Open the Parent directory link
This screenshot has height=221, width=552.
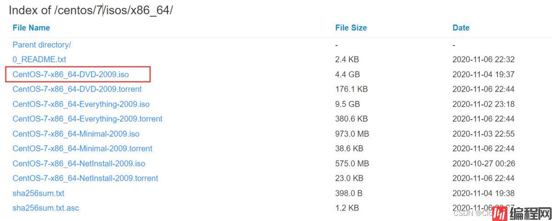pyautogui.click(x=41, y=44)
